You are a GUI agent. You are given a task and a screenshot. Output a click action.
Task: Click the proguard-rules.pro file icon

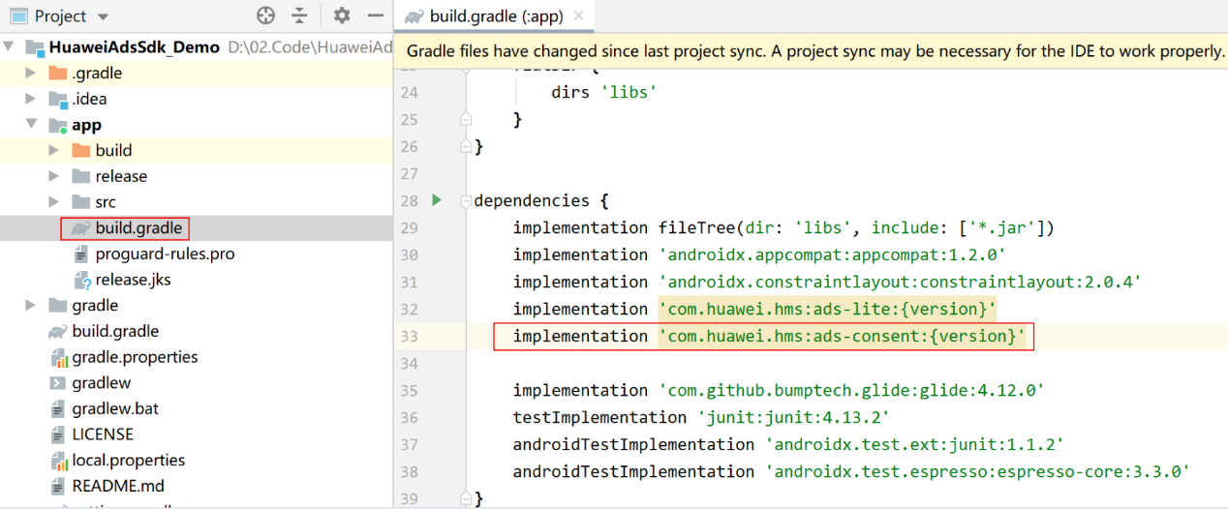pyautogui.click(x=81, y=254)
